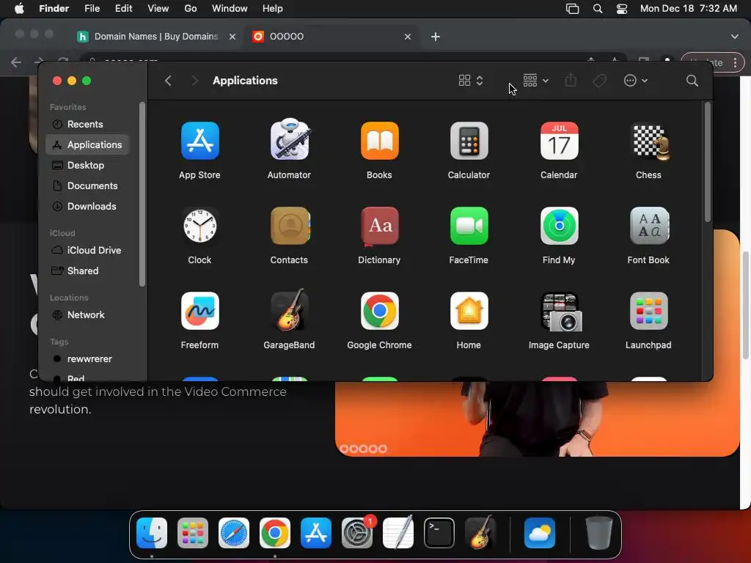Screen dimensions: 751x563
Task: Open the Image Capture app icon
Action: (x=560, y=312)
